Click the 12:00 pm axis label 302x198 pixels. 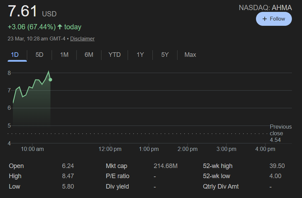click(x=110, y=149)
